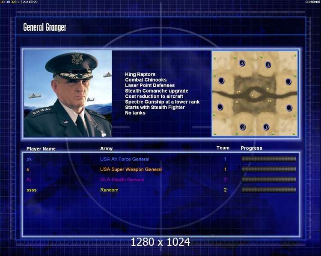
Task: Click the 00:00:00 timer readout
Action: coord(312,2)
